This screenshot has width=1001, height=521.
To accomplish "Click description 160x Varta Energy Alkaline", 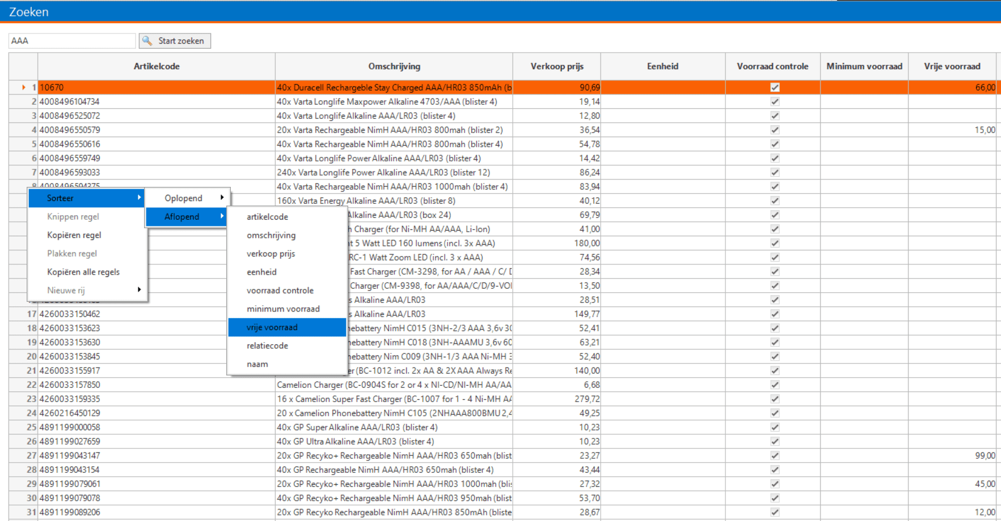I will [394, 200].
